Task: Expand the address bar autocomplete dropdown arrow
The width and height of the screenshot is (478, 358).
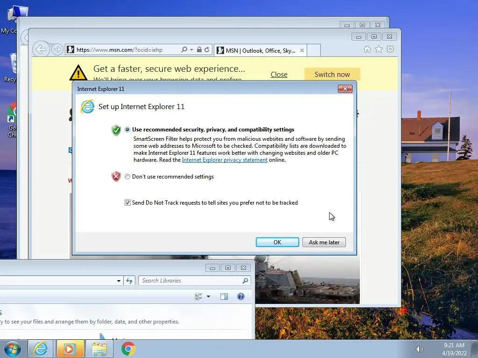Action: click(191, 49)
